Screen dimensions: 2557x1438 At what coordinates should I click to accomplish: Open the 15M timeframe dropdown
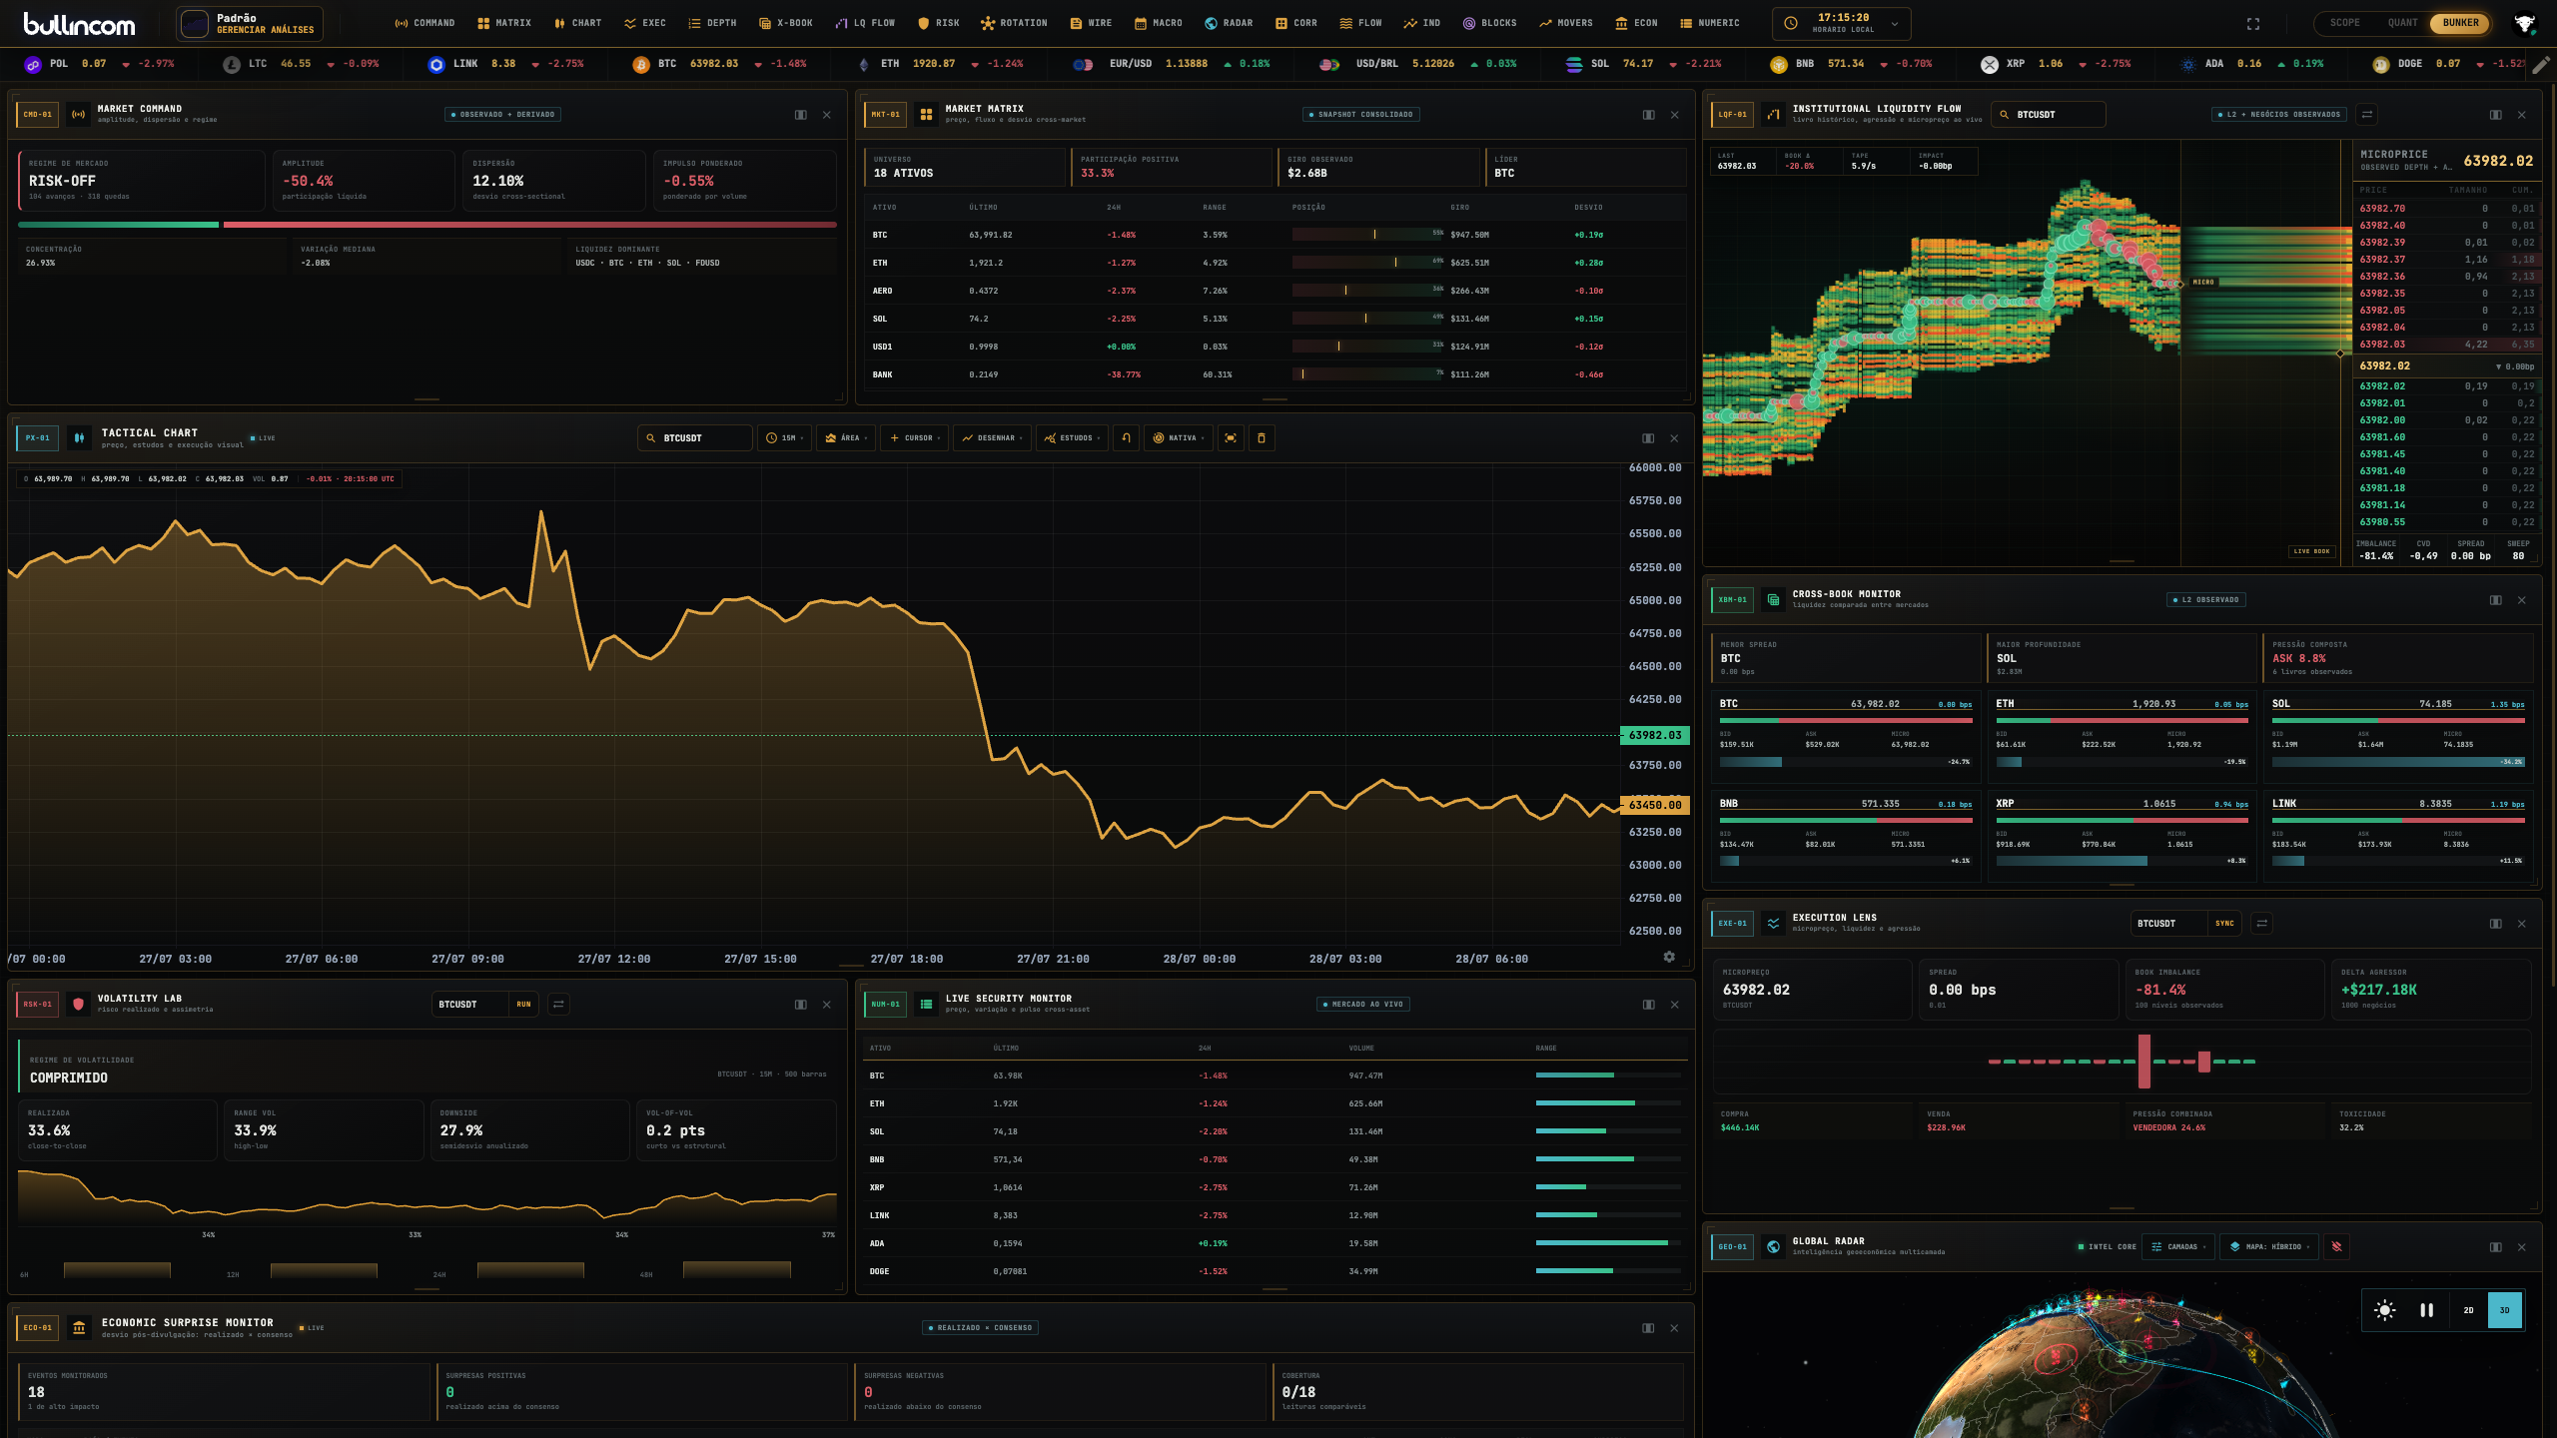coord(785,438)
